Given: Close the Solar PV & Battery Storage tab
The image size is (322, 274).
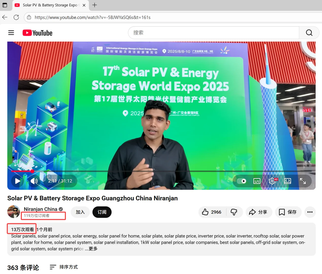Looking at the screenshot, I should [x=84, y=5].
